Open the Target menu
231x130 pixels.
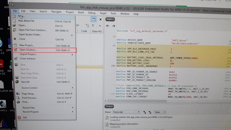(x=103, y=13)
